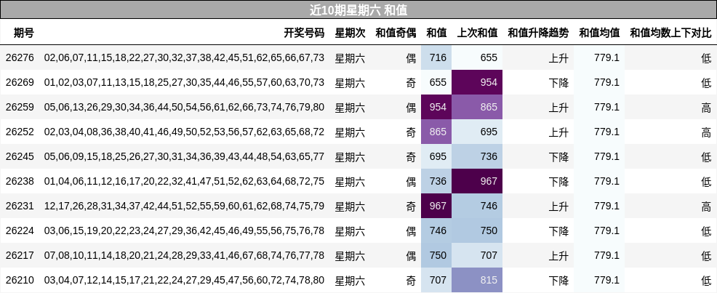Click the 上升 trend in row 26231
Screen dimensions: 717x293
pos(558,206)
